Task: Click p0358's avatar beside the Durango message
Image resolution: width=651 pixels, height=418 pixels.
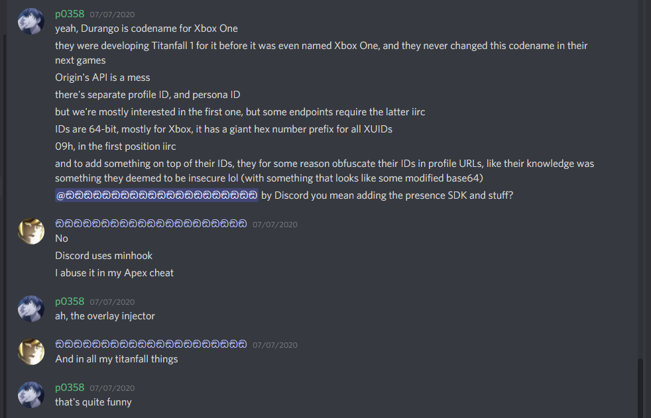Action: click(30, 22)
